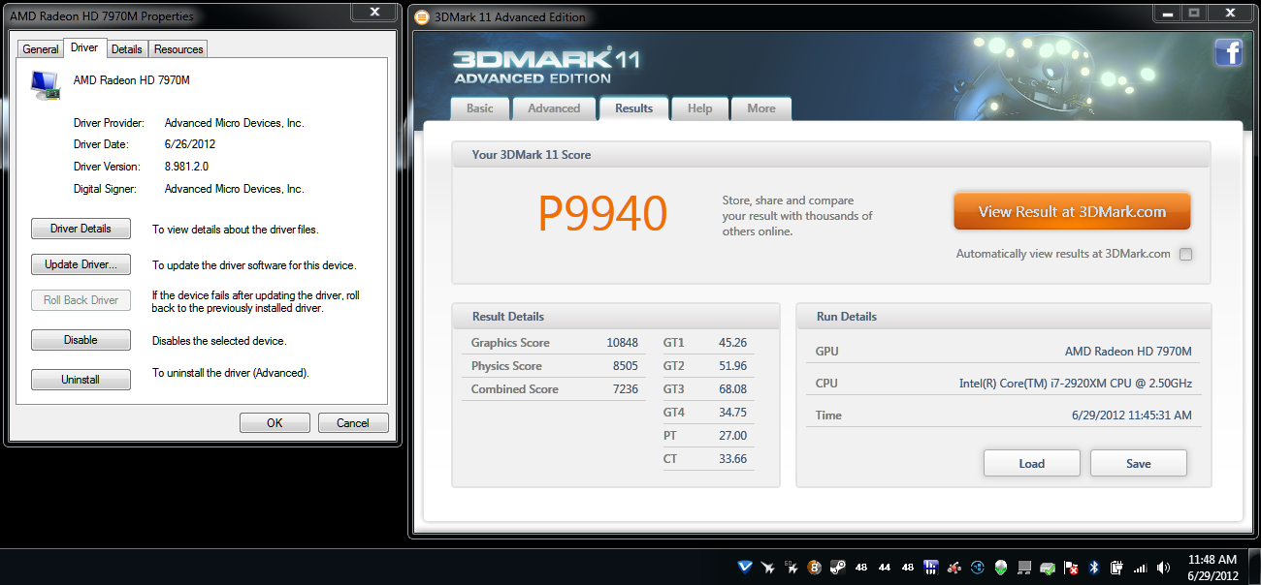Viewport: 1261px width, 585px height.
Task: Click the taskbar clock showing 11:48 AM
Action: click(x=1212, y=568)
